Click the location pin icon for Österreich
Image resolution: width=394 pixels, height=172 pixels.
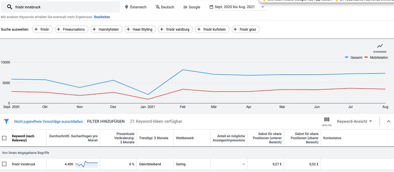pos(127,7)
